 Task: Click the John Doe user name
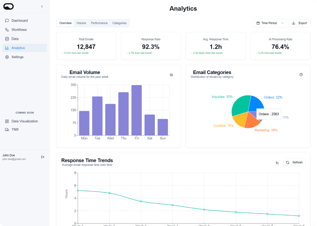click(9, 155)
